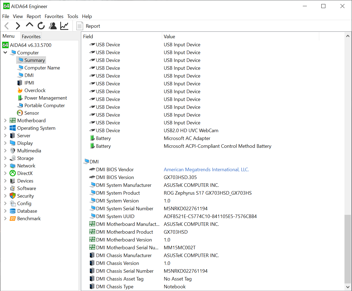Click the Report toolbar label
This screenshot has height=291, width=352.
pos(93,26)
